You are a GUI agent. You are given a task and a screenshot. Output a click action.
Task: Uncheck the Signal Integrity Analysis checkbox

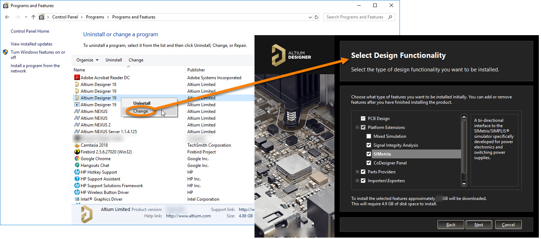coord(369,145)
